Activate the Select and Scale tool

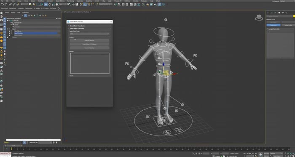[53, 4]
